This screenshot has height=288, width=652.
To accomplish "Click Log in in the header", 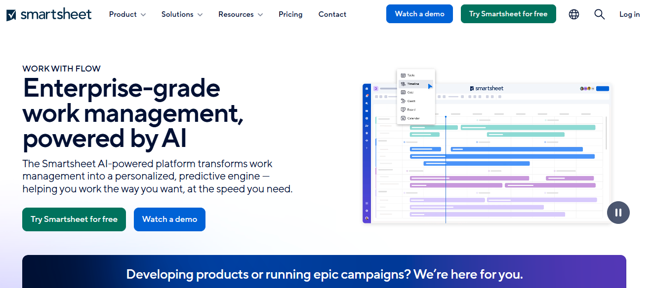I will tap(630, 14).
